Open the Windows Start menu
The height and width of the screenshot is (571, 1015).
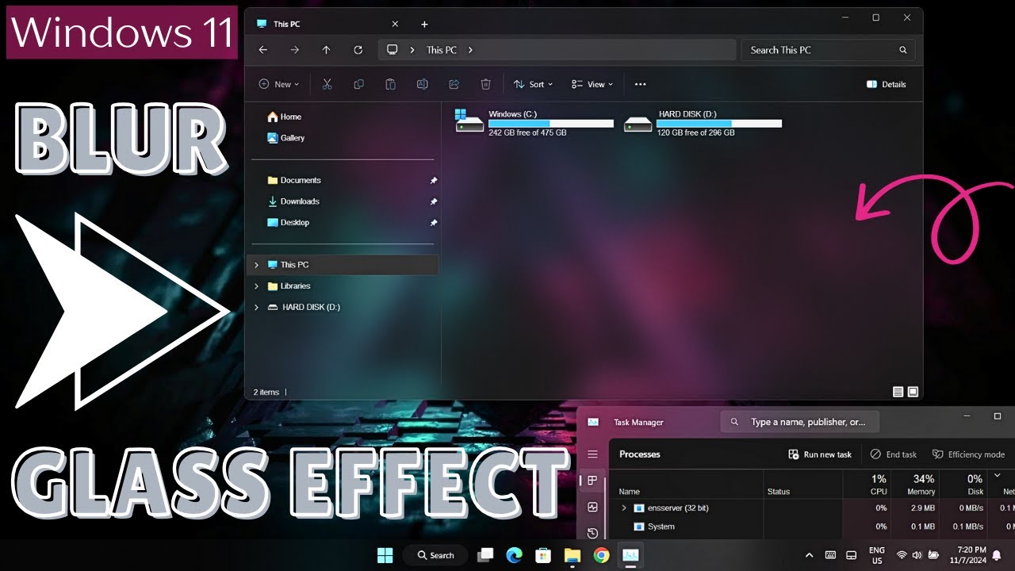tap(385, 555)
